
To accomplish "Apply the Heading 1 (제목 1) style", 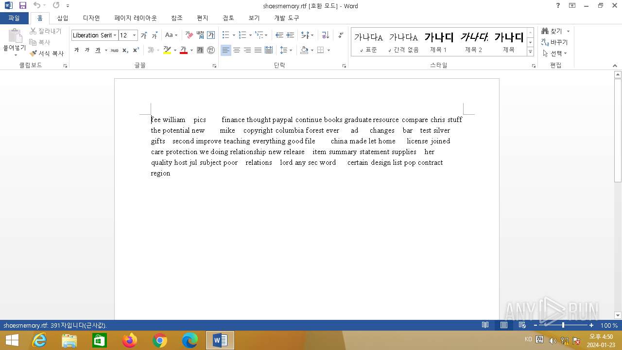I will tap(439, 42).
